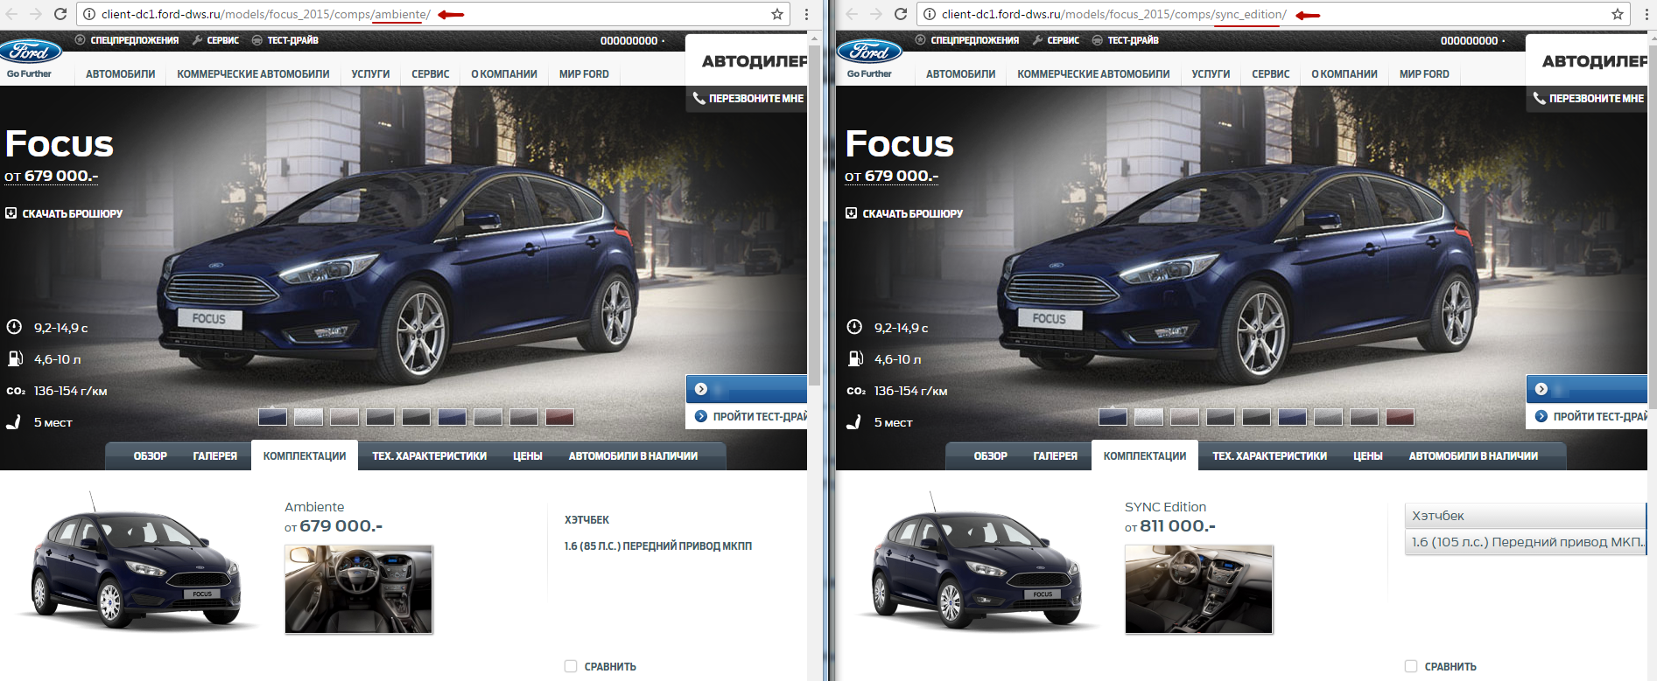Viewport: 1657px width, 681px height.
Task: Click download brochure icon in left window
Action: click(x=11, y=213)
